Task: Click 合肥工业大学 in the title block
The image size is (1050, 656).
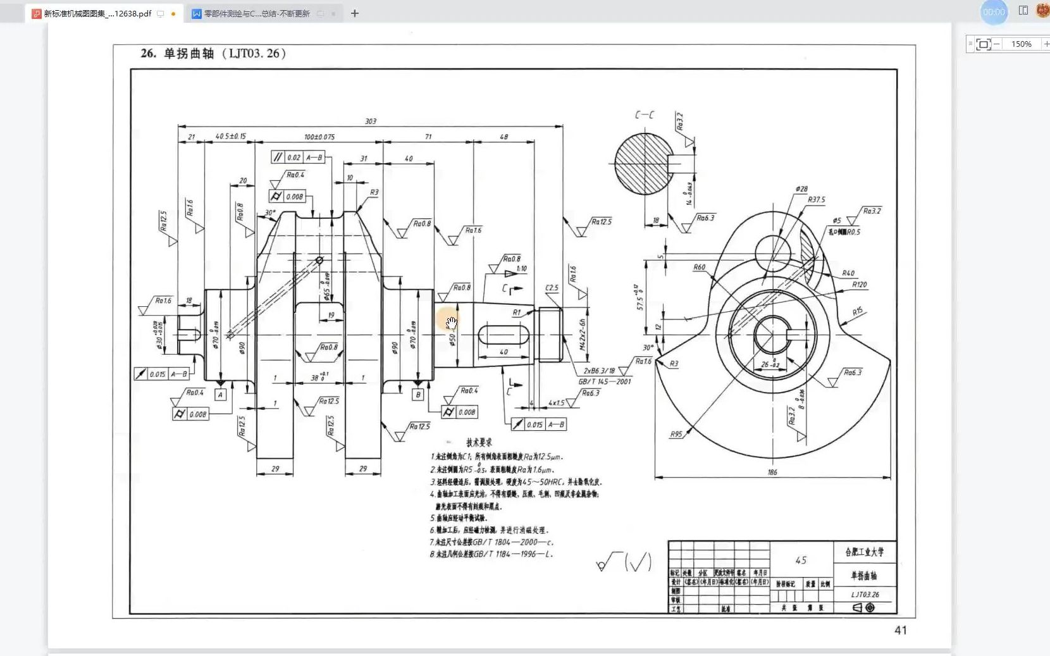Action: [x=865, y=552]
